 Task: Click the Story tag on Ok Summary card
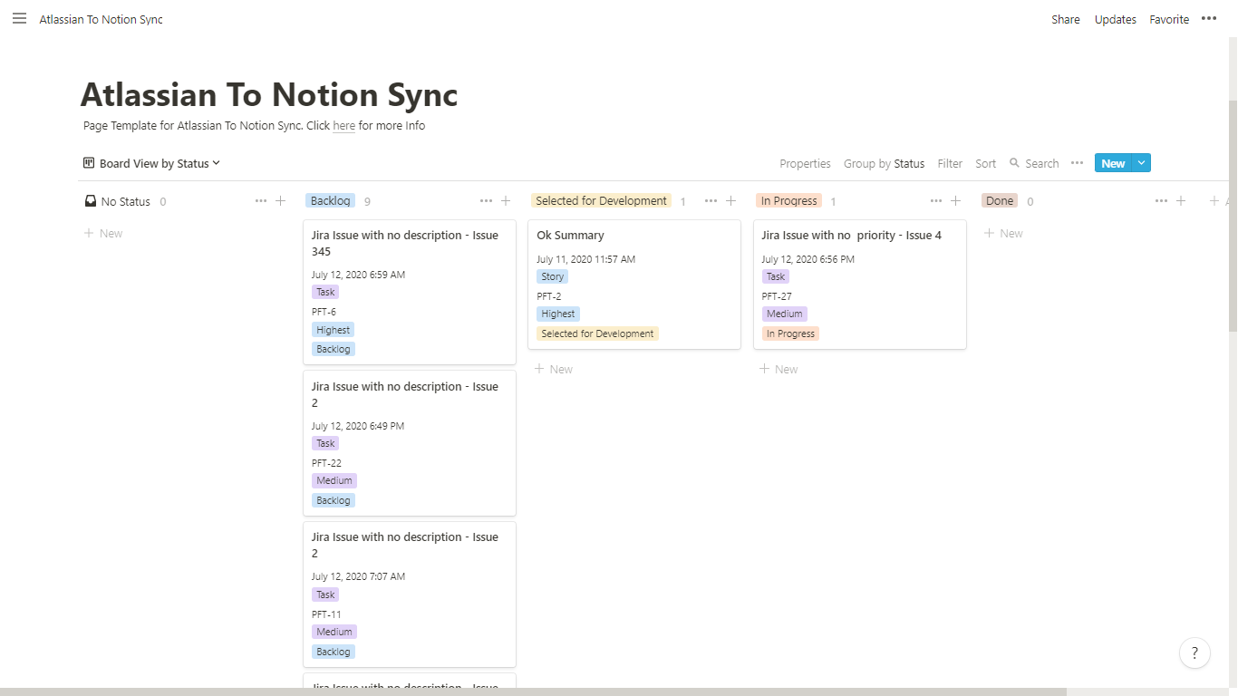(x=552, y=276)
